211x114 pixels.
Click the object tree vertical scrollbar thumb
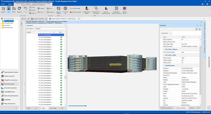(65, 77)
